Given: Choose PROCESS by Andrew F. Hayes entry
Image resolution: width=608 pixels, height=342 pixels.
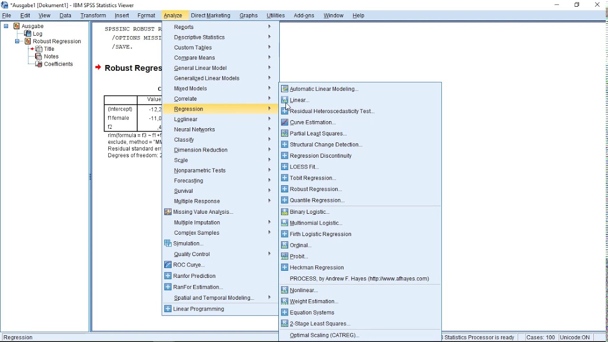Looking at the screenshot, I should tap(360, 279).
